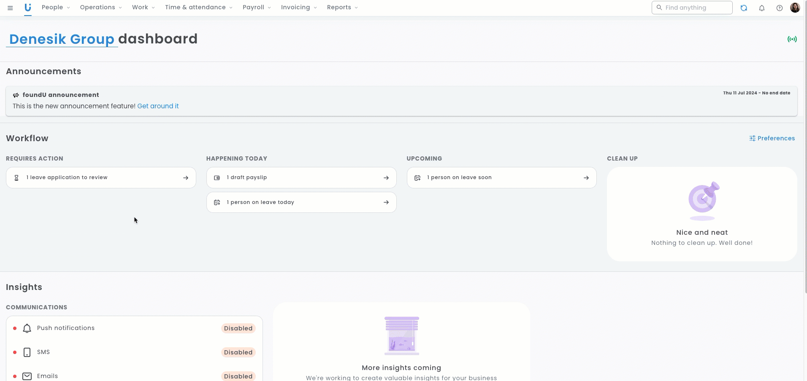
Task: Expand the People dropdown menu
Action: [x=56, y=8]
